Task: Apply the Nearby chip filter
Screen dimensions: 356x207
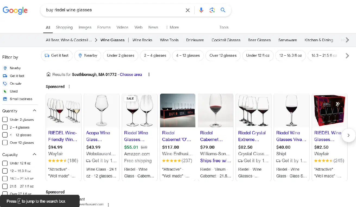Action: [x=88, y=55]
